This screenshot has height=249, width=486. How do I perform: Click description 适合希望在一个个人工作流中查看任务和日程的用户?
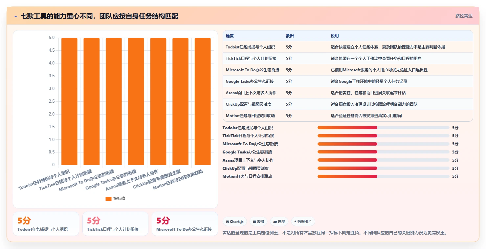(376, 59)
